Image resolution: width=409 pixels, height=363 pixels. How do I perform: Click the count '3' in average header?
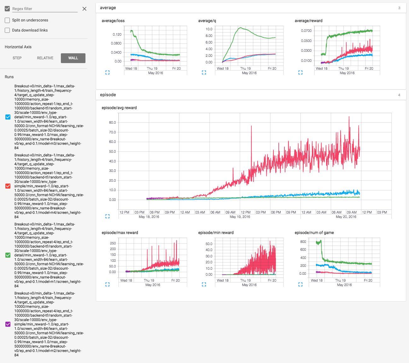[x=399, y=8]
